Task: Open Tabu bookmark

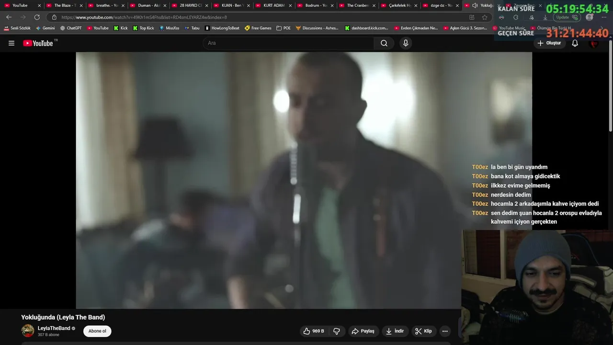Action: coord(192,28)
